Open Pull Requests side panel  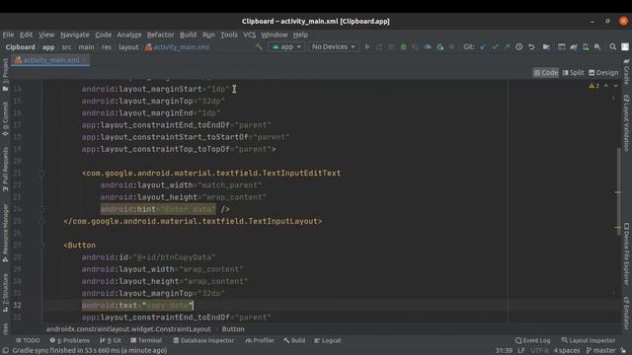[x=5, y=169]
